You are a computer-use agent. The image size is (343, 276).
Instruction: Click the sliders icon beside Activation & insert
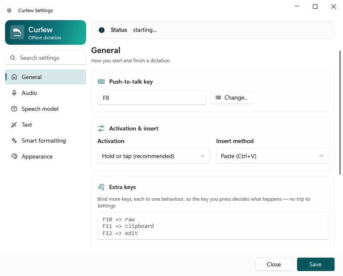101,128
